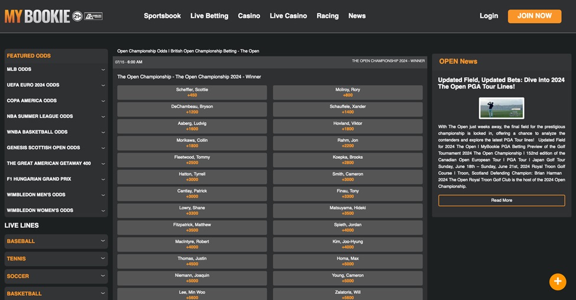The width and height of the screenshot is (576, 300).
Task: Click the golf article thumbnail image
Action: pyautogui.click(x=501, y=108)
